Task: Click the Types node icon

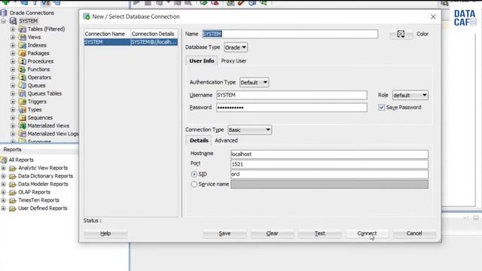Action: tap(22, 110)
